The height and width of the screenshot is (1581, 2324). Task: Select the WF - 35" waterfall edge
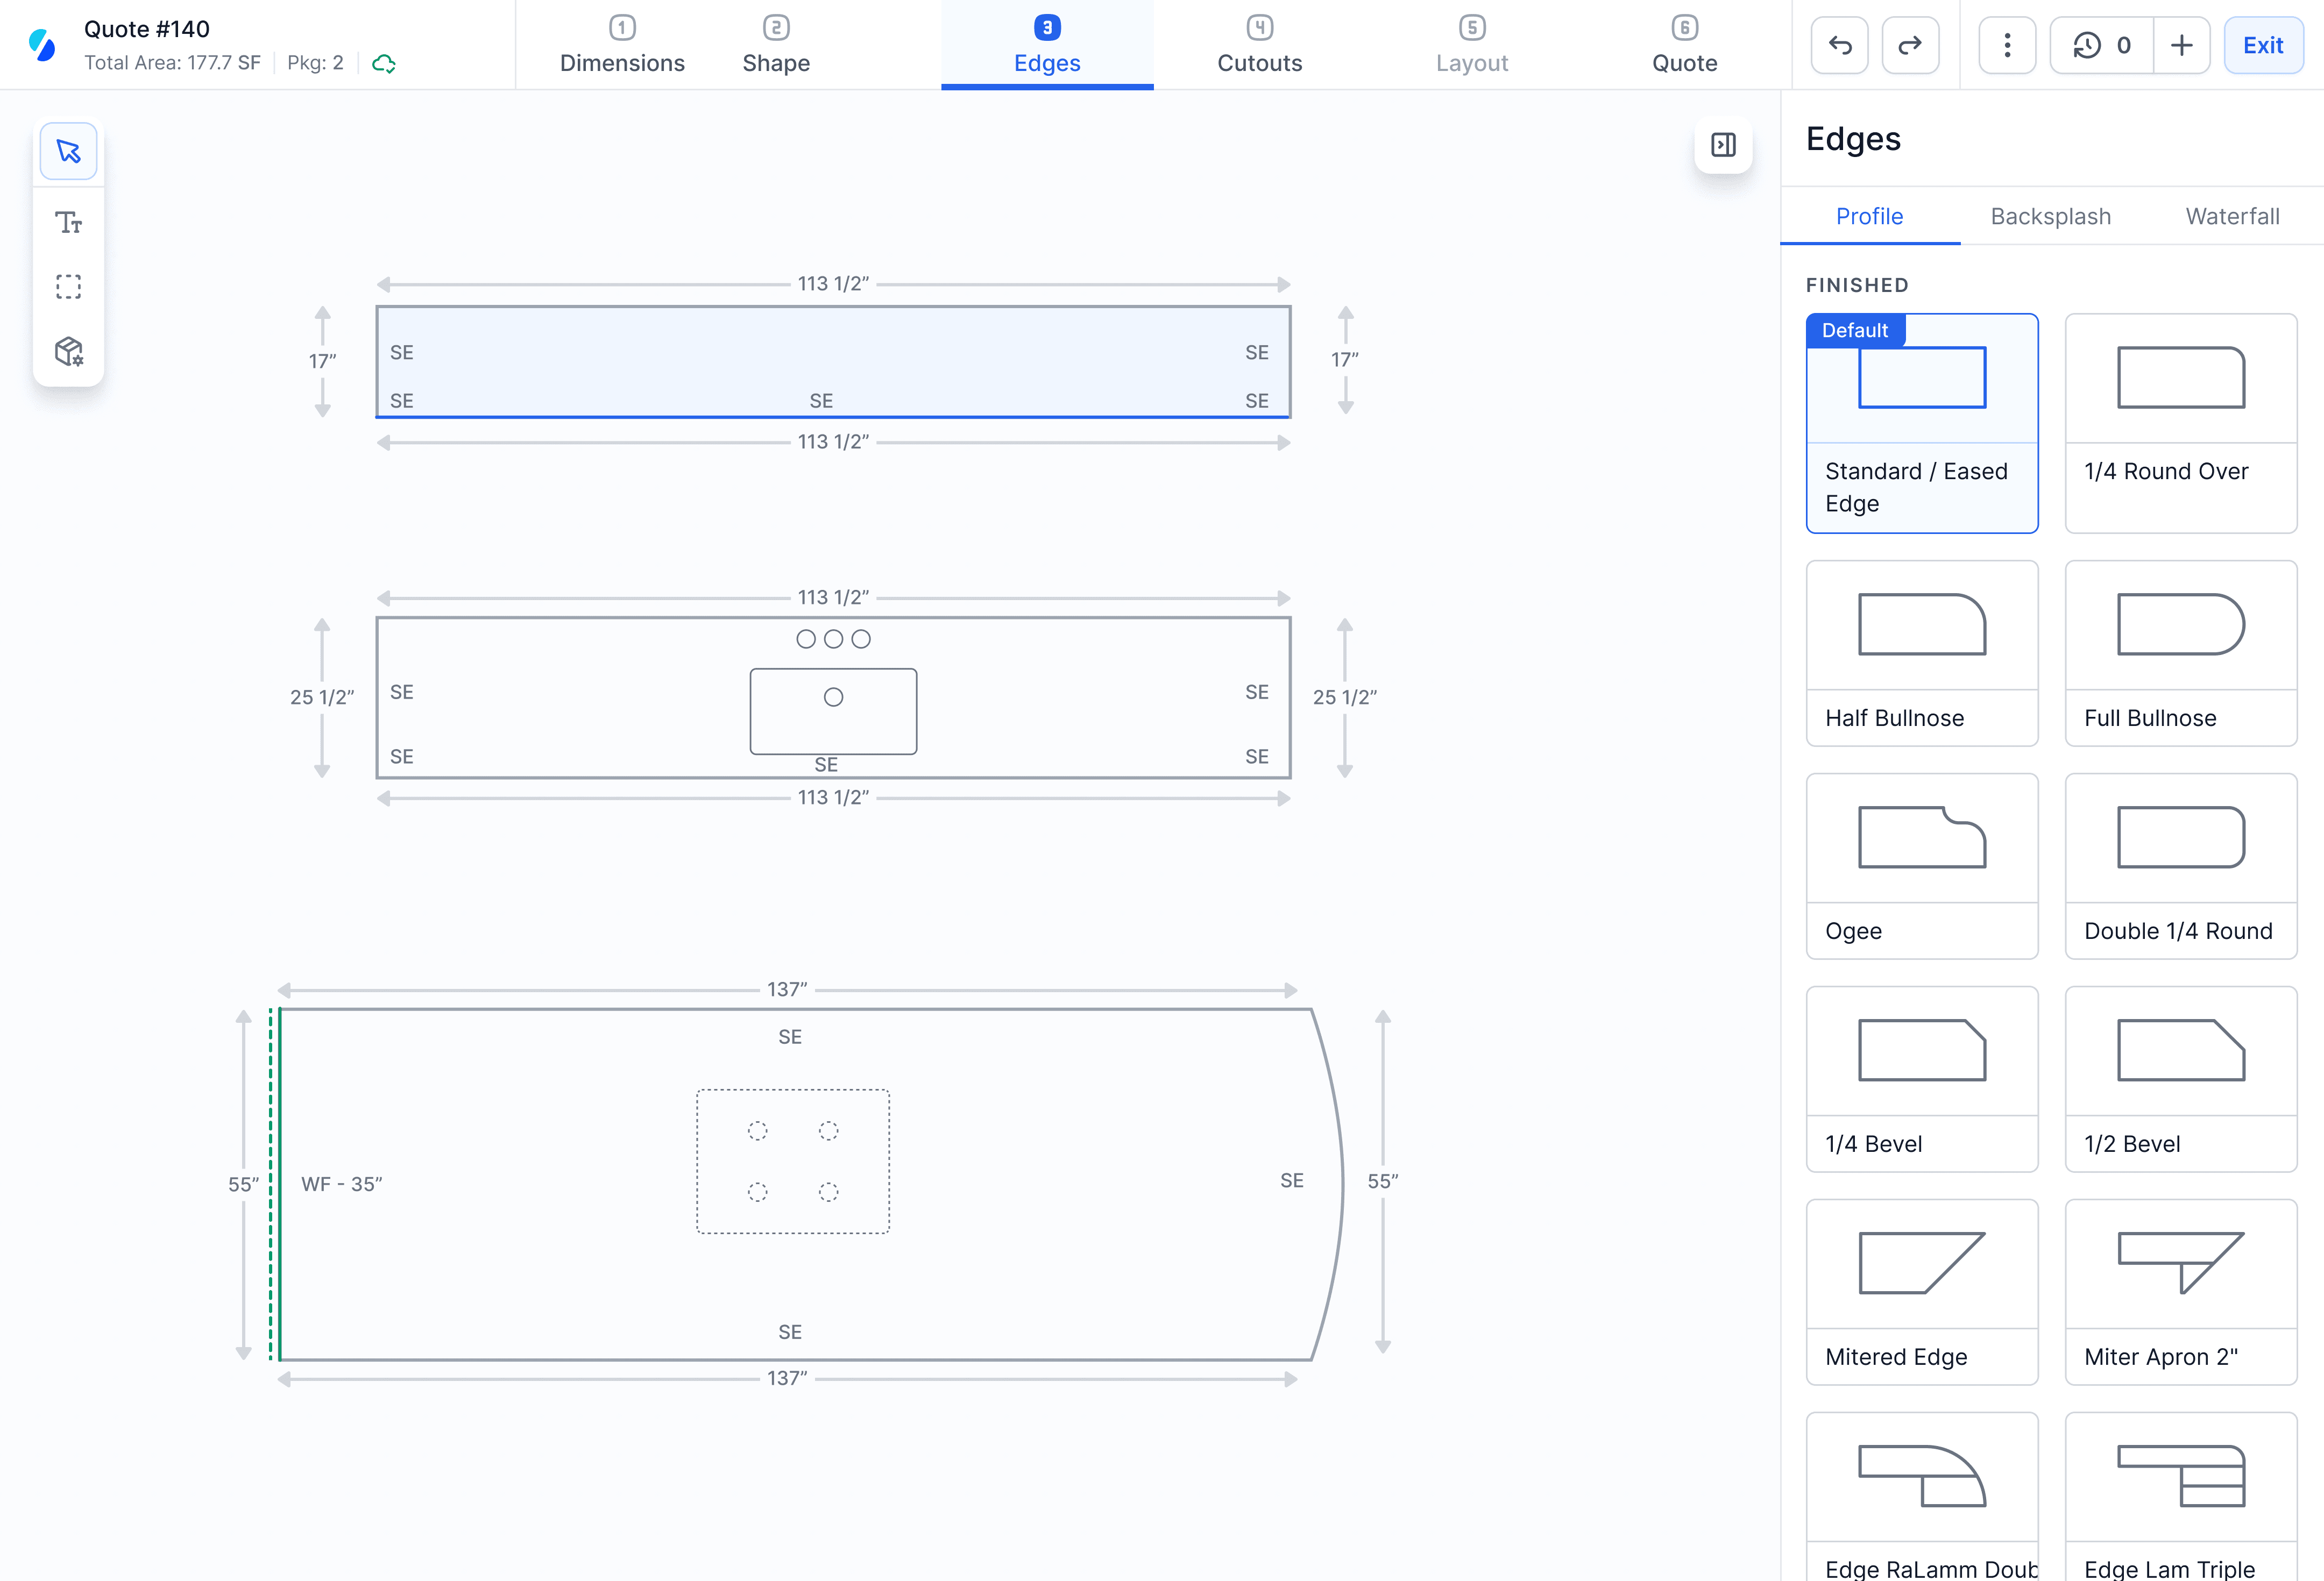(280, 1183)
